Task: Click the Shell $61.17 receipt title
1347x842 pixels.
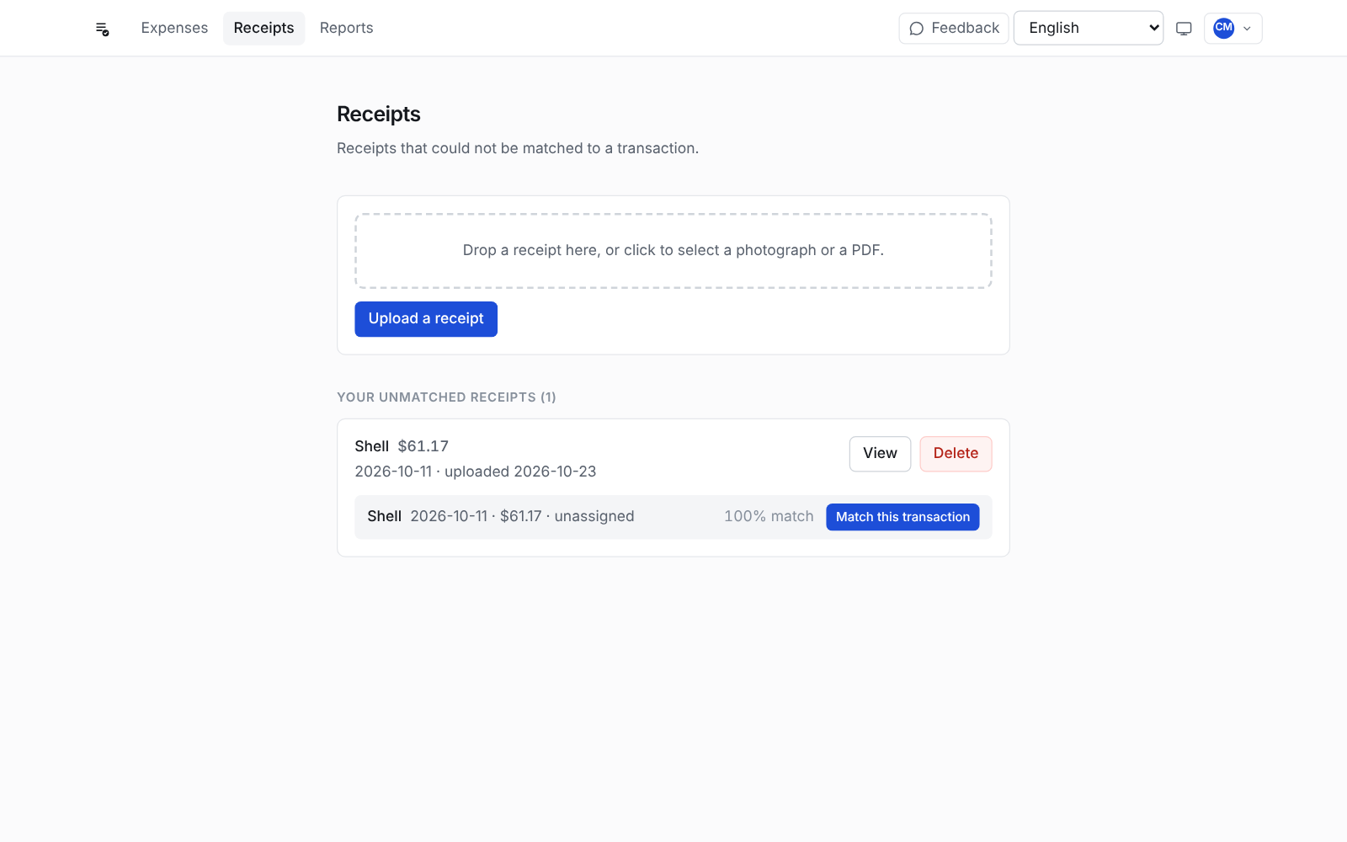Action: (x=402, y=446)
